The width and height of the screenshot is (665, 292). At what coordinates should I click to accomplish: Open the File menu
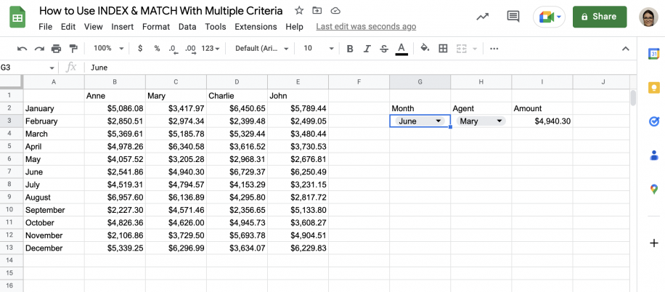click(x=46, y=27)
